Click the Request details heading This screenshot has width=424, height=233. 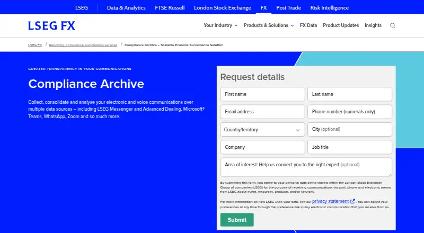[x=252, y=77]
